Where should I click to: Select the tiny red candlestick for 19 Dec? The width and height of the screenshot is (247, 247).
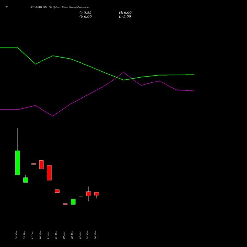65,204
